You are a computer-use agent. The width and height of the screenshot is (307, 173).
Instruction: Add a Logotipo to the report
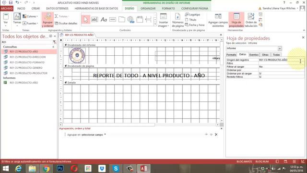coord(192,14)
